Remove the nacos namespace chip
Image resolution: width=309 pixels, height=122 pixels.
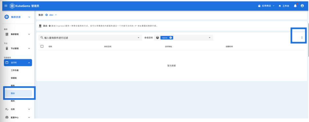tap(171, 38)
